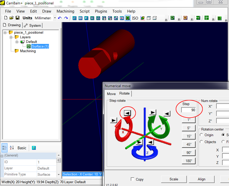Select the Surface (1) tree item
Screen dimensions: 229x186
40,46
